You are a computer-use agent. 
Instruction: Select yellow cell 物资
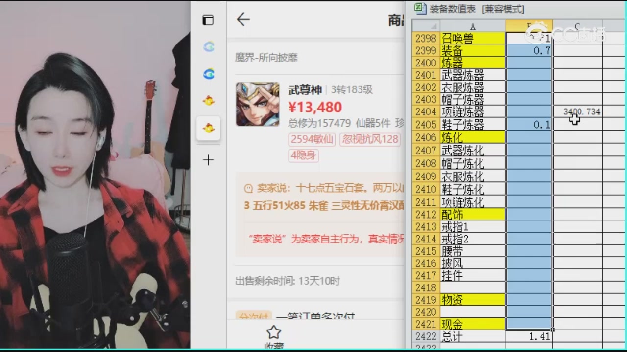[473, 299]
